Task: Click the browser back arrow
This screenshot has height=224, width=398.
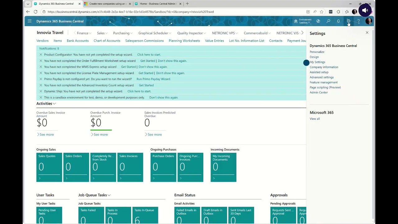Action: point(28,12)
